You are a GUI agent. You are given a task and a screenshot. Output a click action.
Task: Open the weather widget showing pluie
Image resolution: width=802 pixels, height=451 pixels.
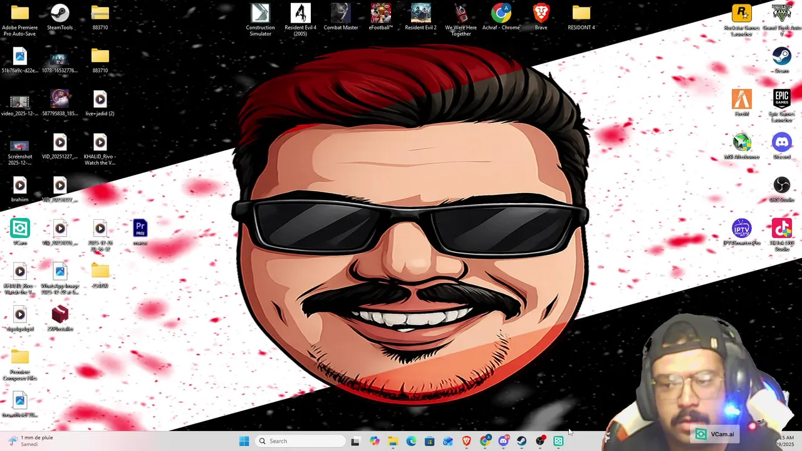[30, 441]
